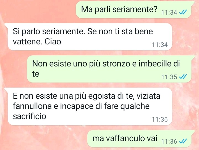Click the 11:35 timestamp on the green bubble

tap(169, 77)
